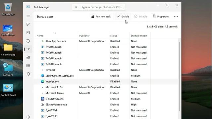Sort by the Publisher column header

[84, 36]
